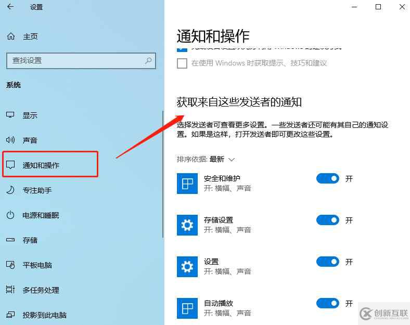Click the 自动播放 app tile icon
410x325 pixels.
187,308
